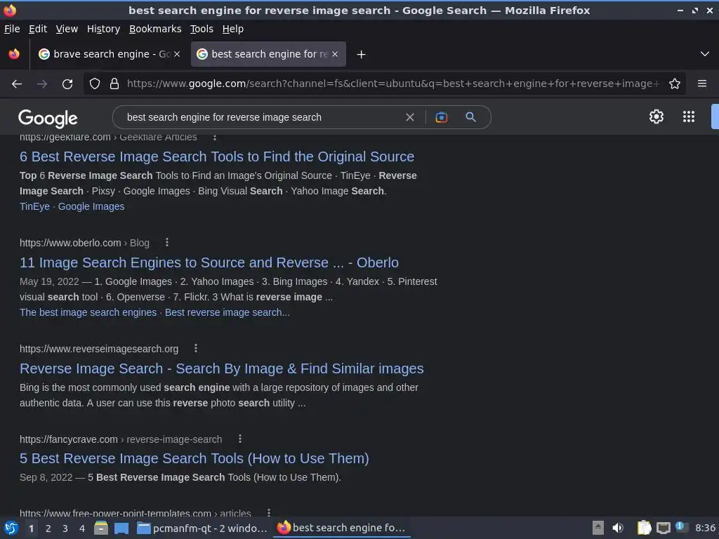This screenshot has width=719, height=539.
Task: Open removable media eject tray icon
Action: click(598, 528)
